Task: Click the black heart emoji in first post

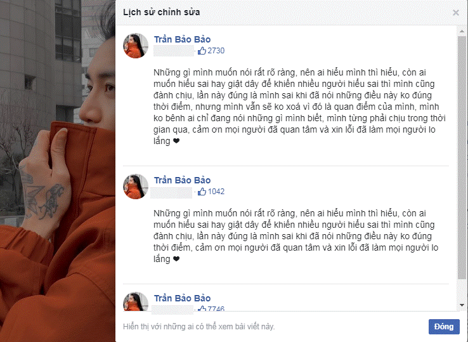Action: (x=176, y=141)
